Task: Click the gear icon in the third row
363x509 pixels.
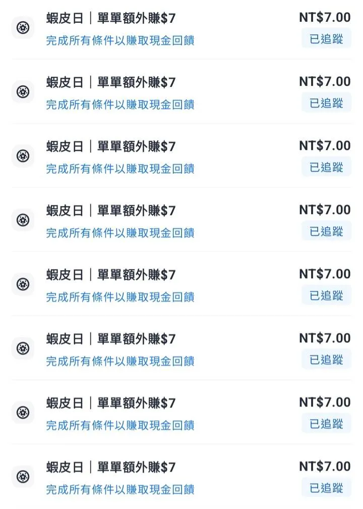Action: [23, 156]
